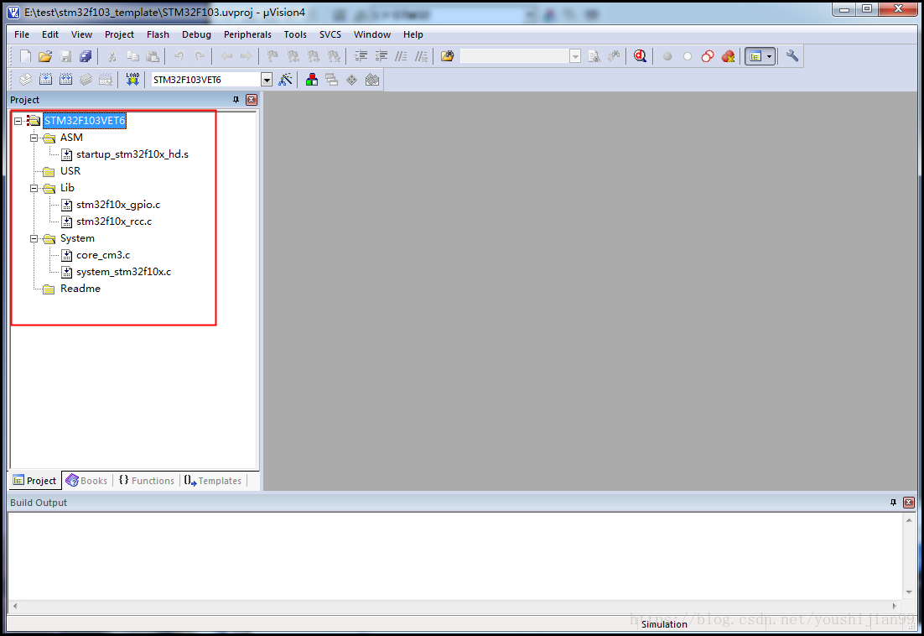Click the Pack Installer icon
924x636 pixels.
coord(371,80)
